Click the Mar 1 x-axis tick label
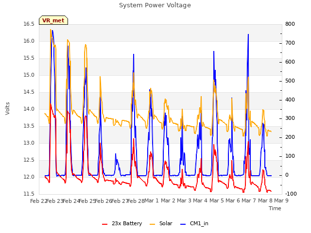The height and width of the screenshot is (233, 311). [x=152, y=200]
